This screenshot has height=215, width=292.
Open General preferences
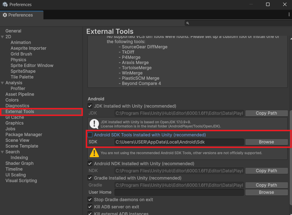[x=13, y=31]
